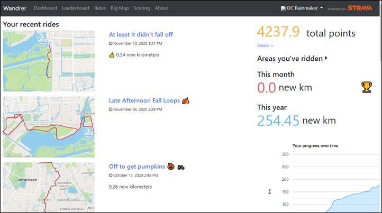The width and height of the screenshot is (382, 213).
Task: Click the trophy icon for this month
Action: (367, 87)
